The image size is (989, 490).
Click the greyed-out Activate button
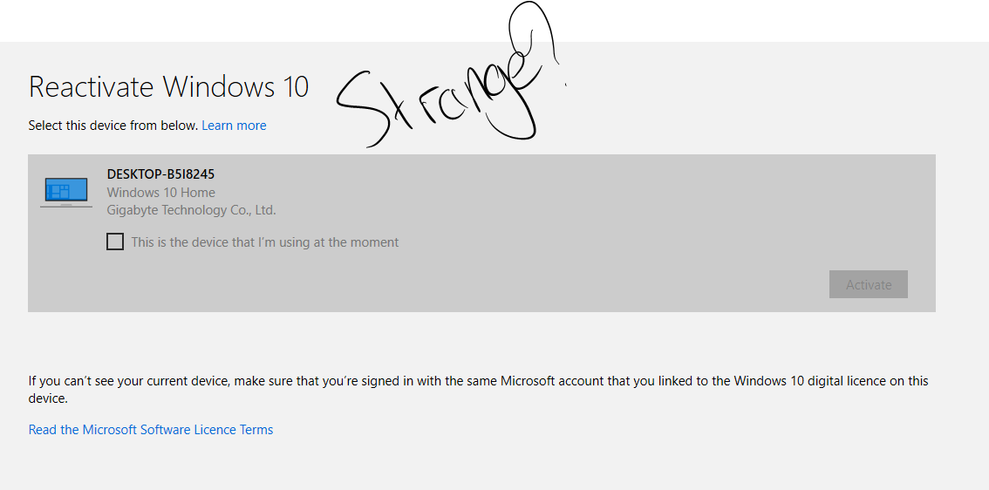coord(868,284)
